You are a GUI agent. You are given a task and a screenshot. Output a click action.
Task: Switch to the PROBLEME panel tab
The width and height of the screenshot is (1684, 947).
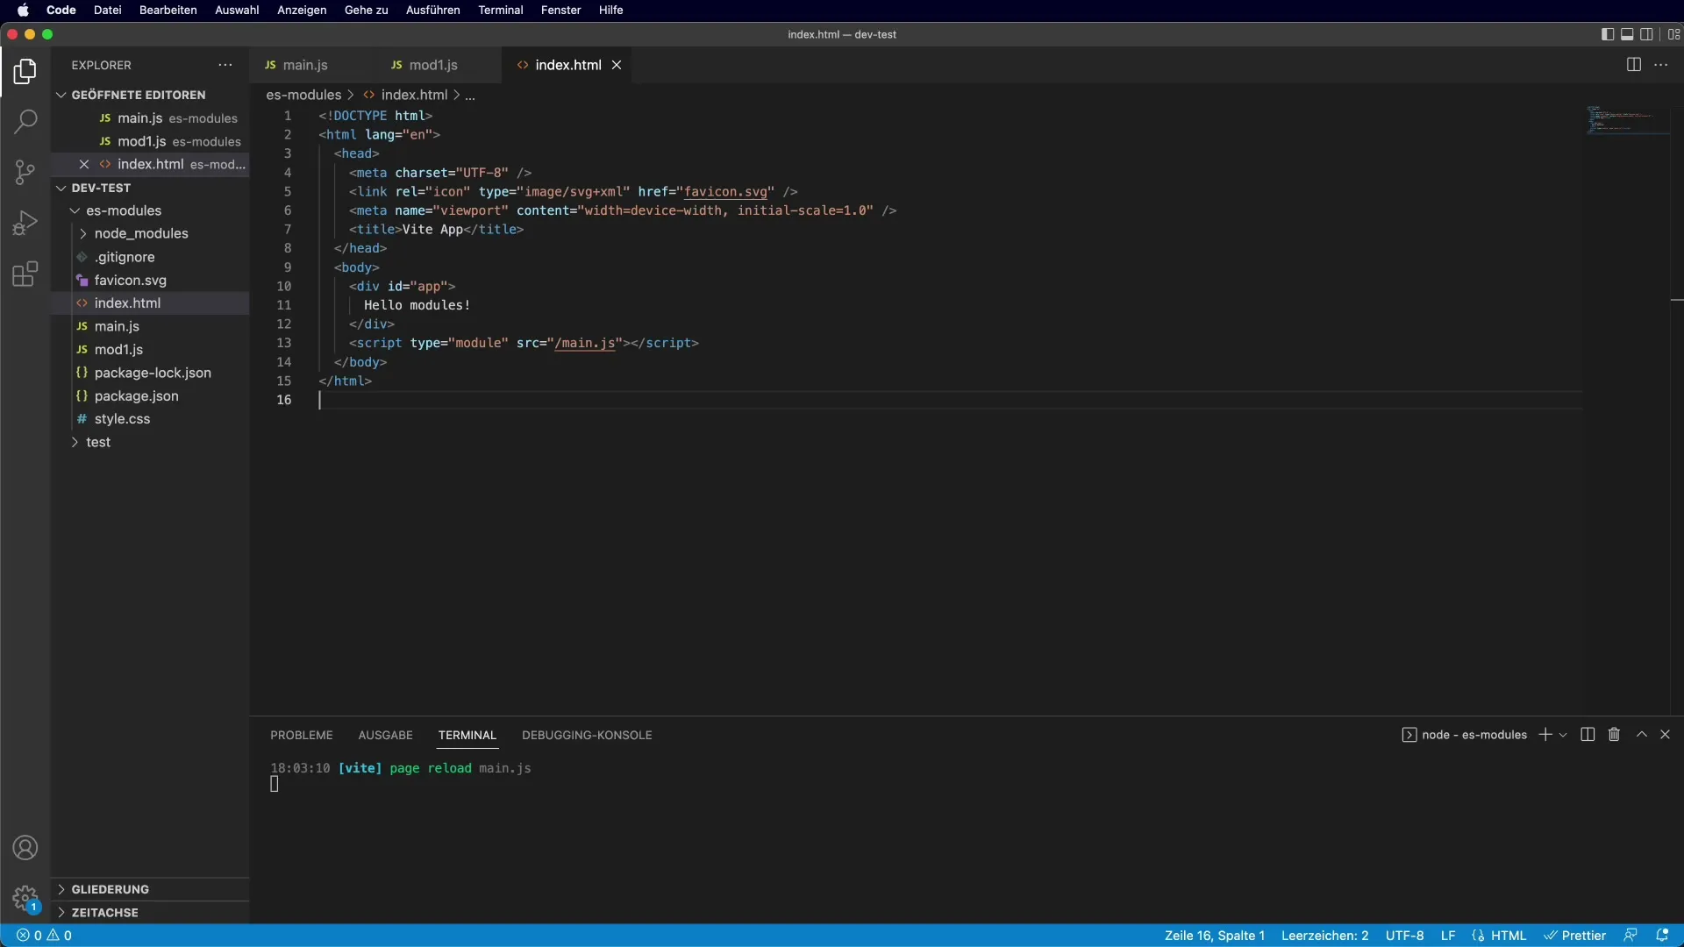302,735
